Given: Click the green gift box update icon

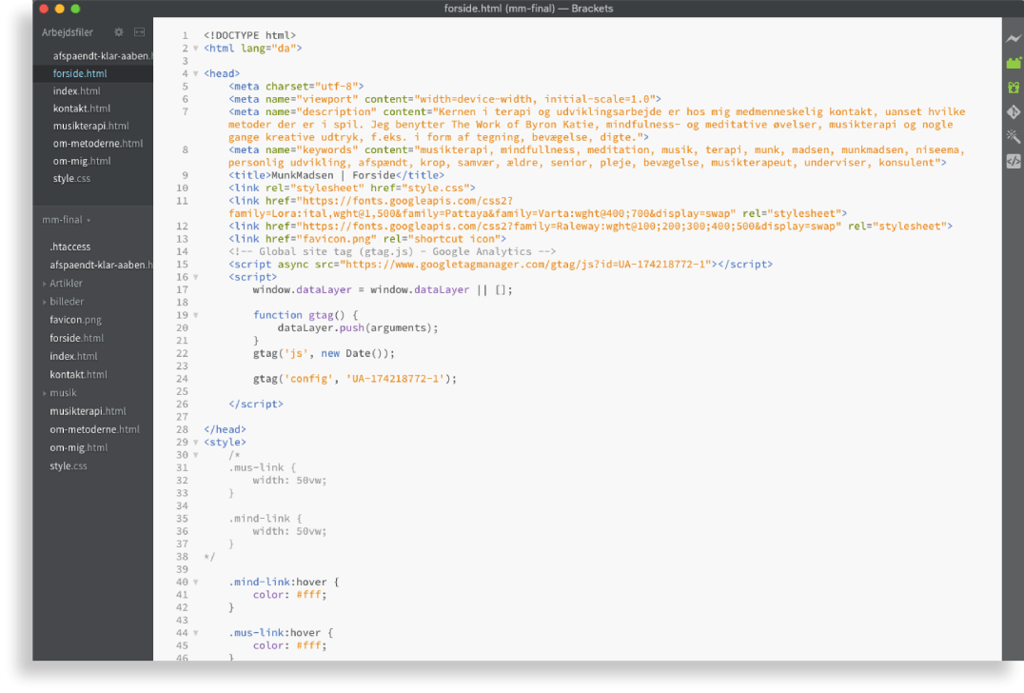Looking at the screenshot, I should [x=1013, y=88].
